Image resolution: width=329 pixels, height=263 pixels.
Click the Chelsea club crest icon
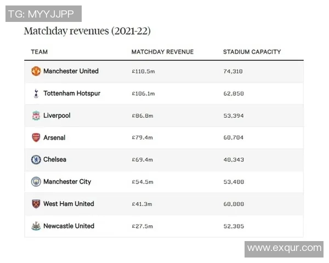point(36,159)
